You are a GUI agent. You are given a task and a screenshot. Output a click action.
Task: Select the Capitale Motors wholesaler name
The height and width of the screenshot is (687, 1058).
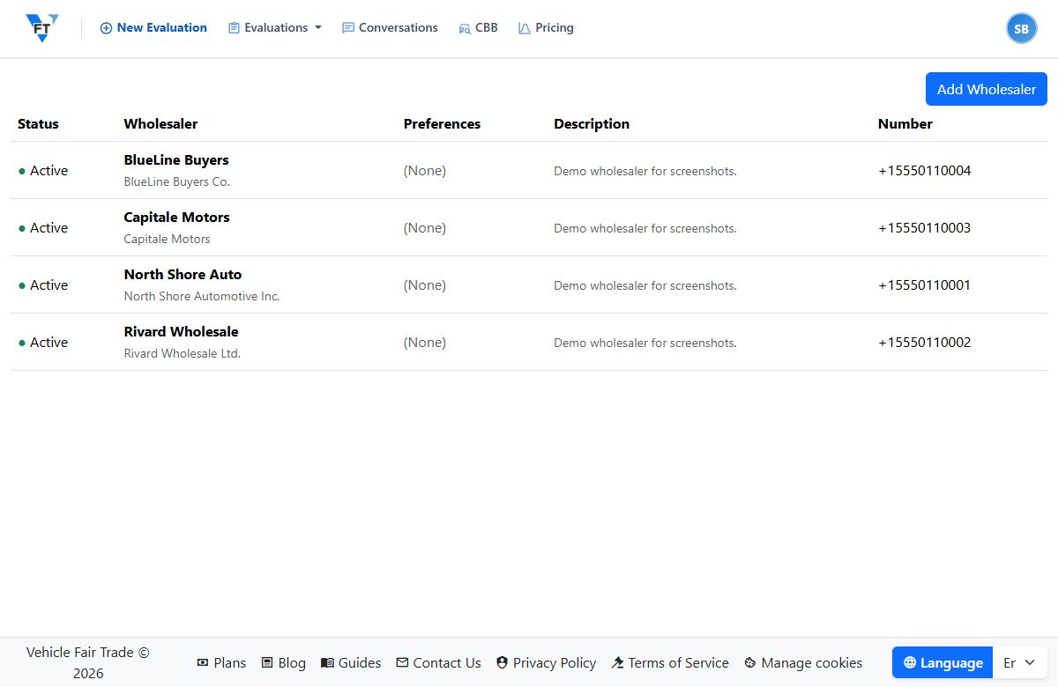coord(176,218)
